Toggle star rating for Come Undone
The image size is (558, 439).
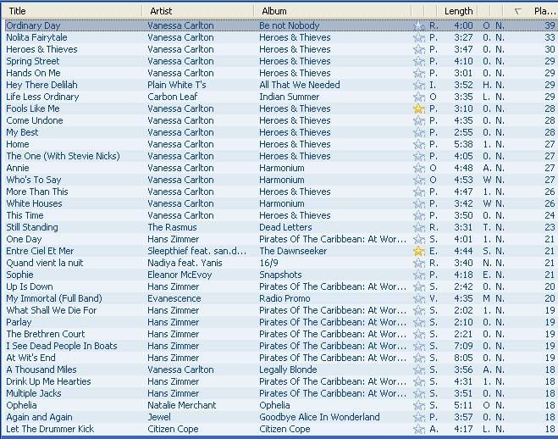[x=419, y=120]
